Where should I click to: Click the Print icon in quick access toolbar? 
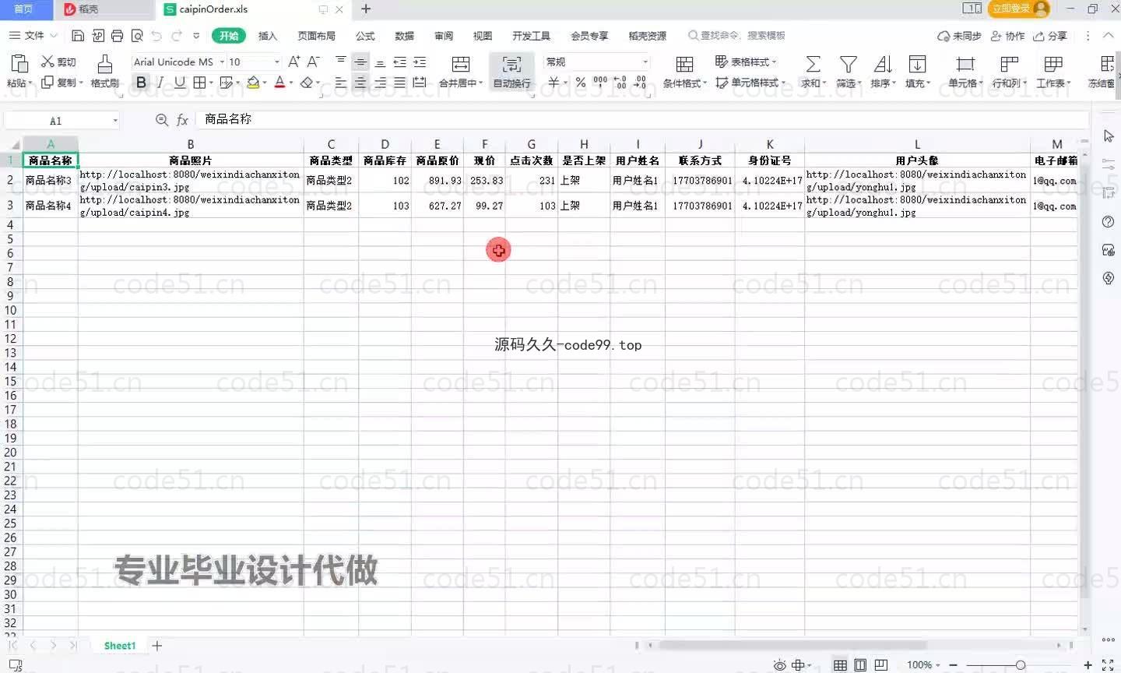click(x=117, y=36)
